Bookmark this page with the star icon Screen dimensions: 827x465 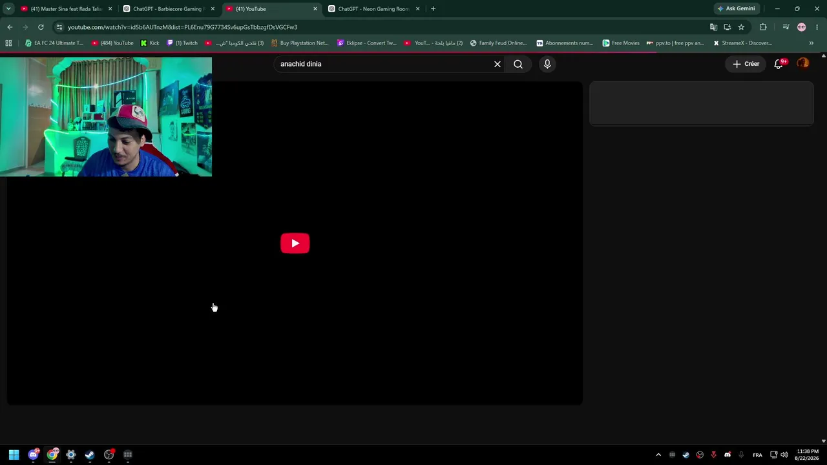point(741,27)
